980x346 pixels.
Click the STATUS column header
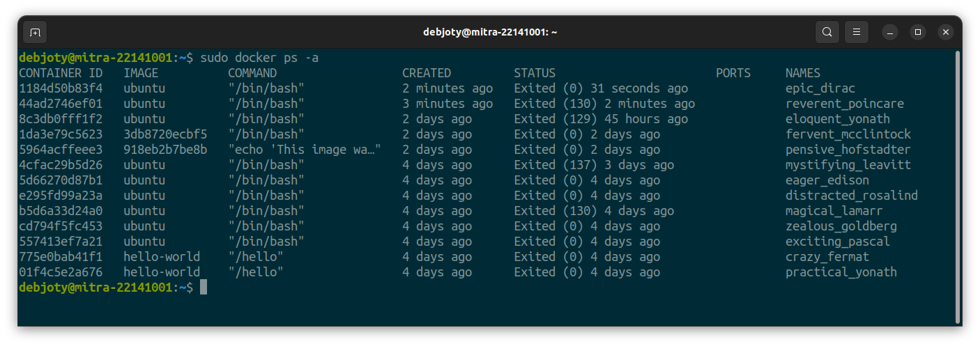point(535,73)
